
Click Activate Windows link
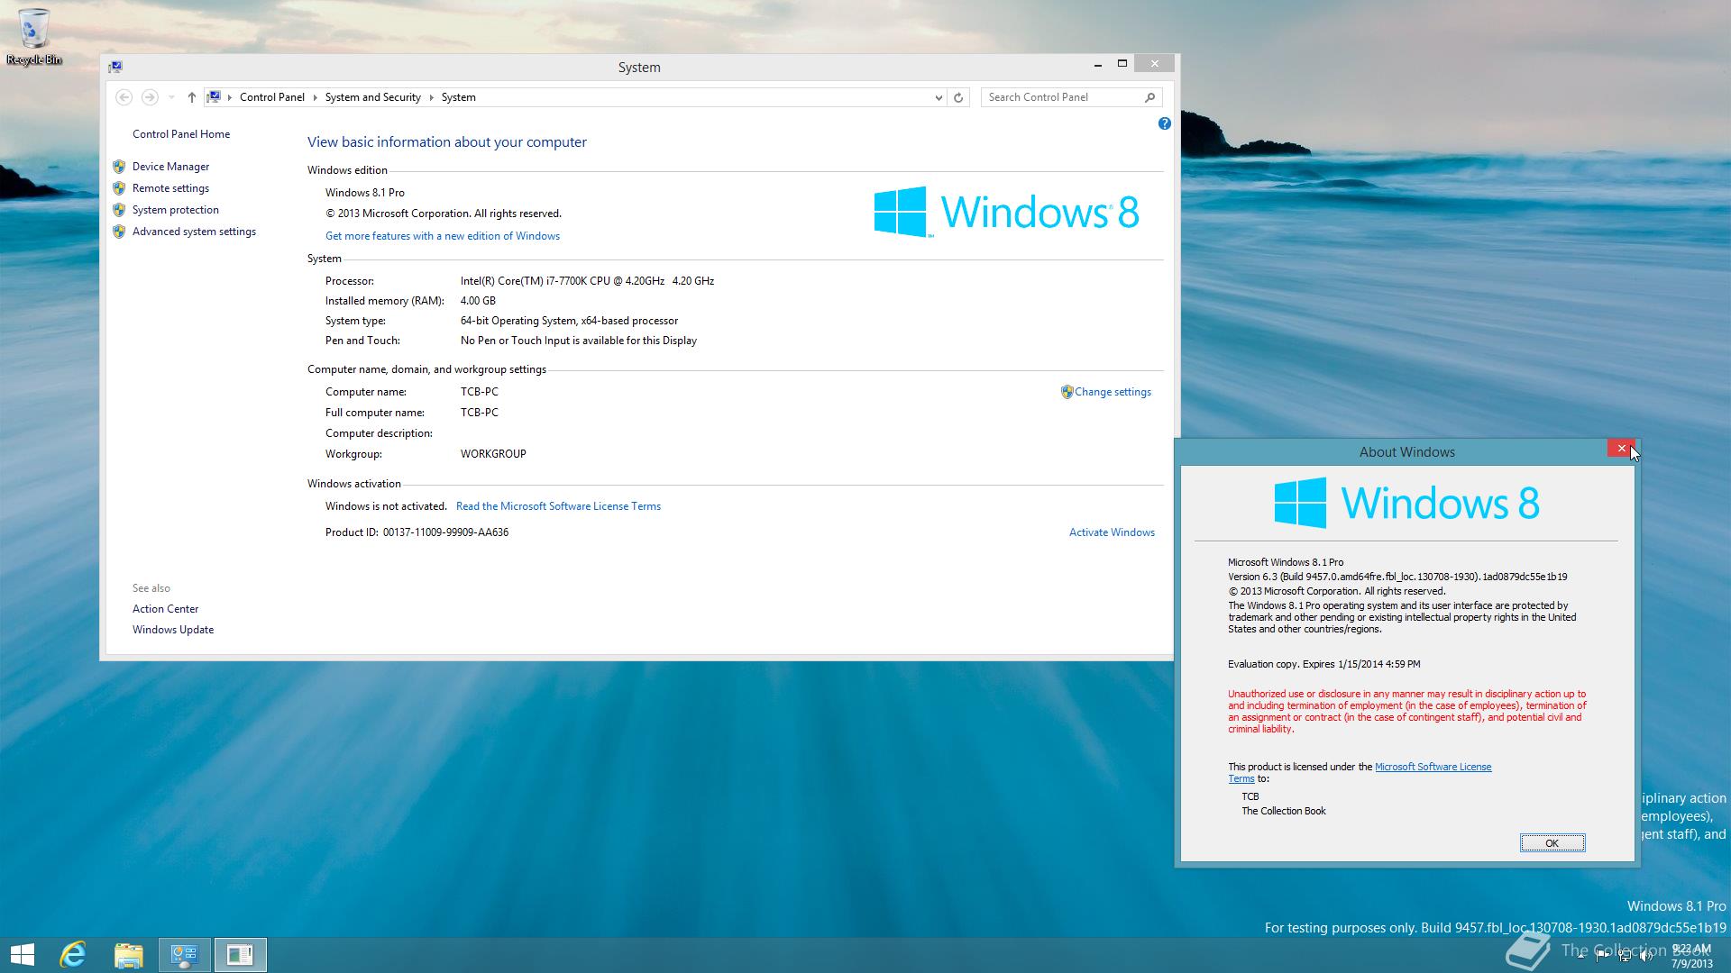coord(1112,532)
